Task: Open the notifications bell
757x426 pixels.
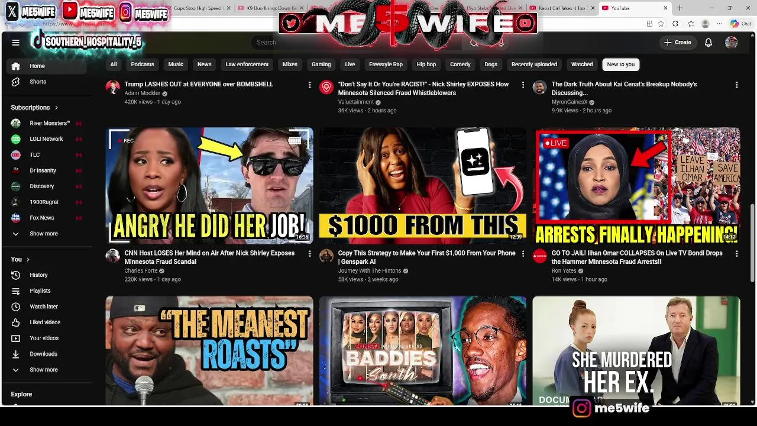Action: pyautogui.click(x=708, y=43)
